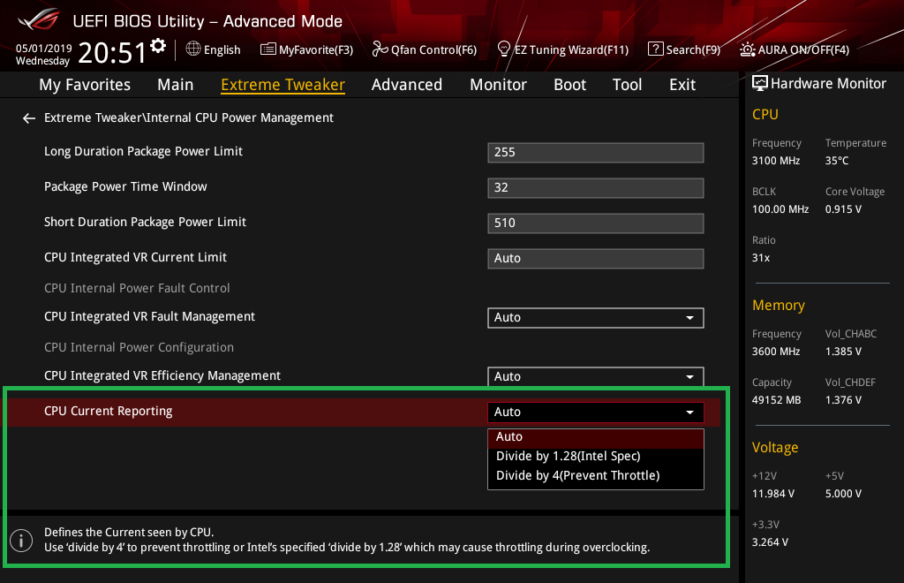Screen dimensions: 904x583
Task: Open the Advanced tab
Action: 407,85
